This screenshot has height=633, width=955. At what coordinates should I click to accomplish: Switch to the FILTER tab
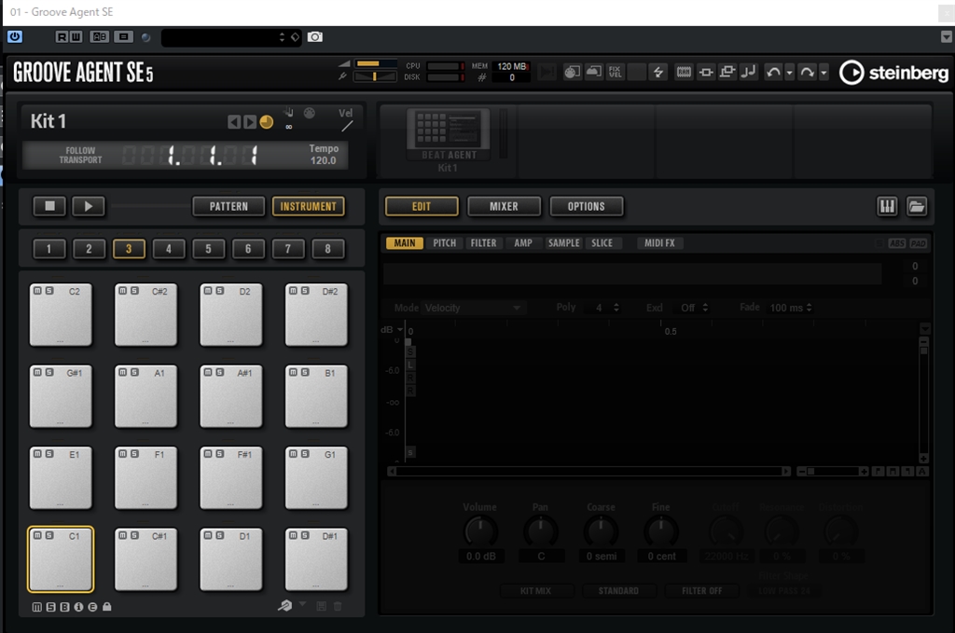484,243
